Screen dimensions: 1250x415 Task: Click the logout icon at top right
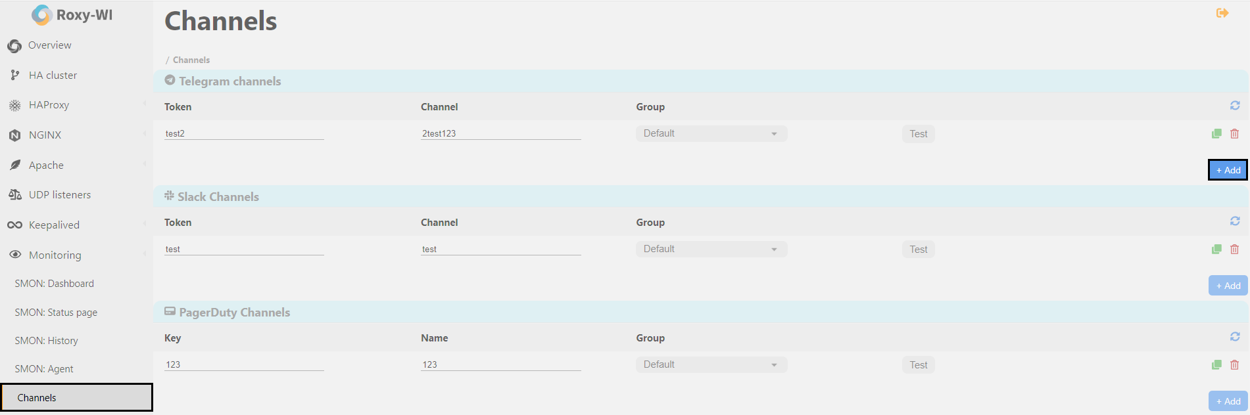(1222, 13)
